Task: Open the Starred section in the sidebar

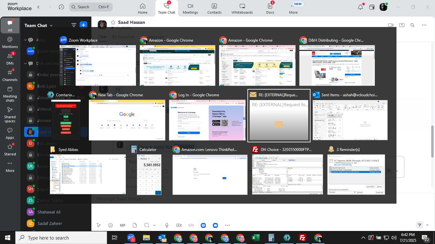Action: pyautogui.click(x=10, y=150)
